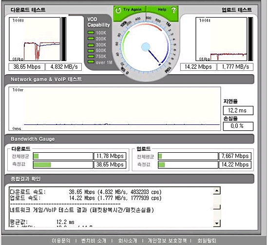Click the Try Again button
Viewport: 268px width, 245px height.
tap(130, 10)
